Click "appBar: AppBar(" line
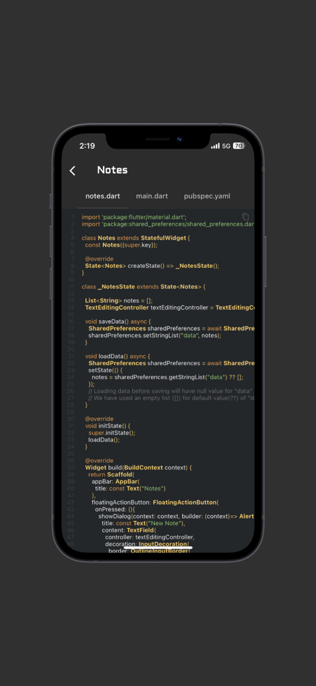 click(x=114, y=482)
